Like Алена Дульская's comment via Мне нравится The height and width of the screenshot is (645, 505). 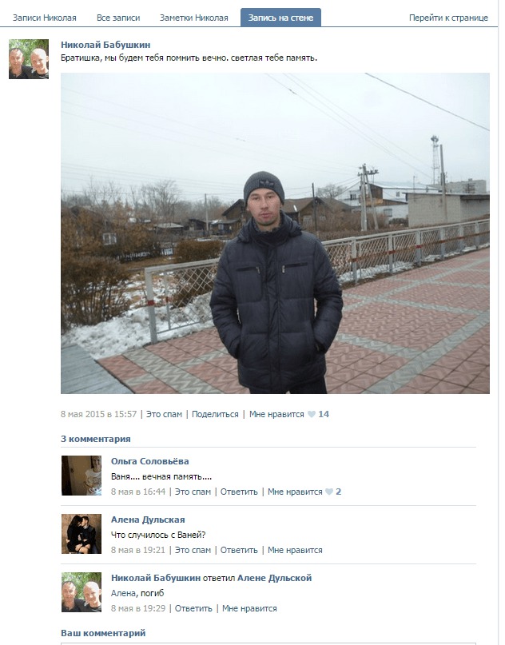(x=295, y=550)
